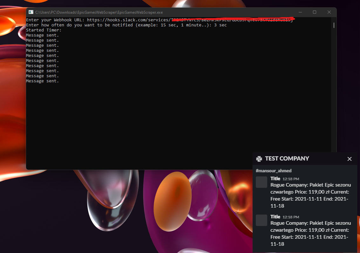Click the last 'Message sent.' line
Viewport: 360px width, 253px height.
tap(43, 81)
